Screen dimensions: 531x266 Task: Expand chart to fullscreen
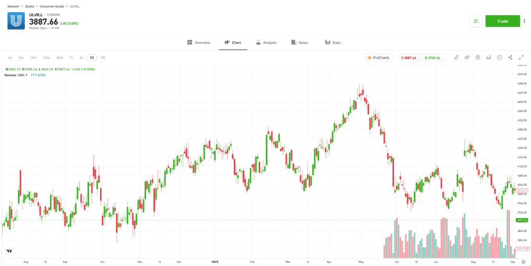(521, 58)
